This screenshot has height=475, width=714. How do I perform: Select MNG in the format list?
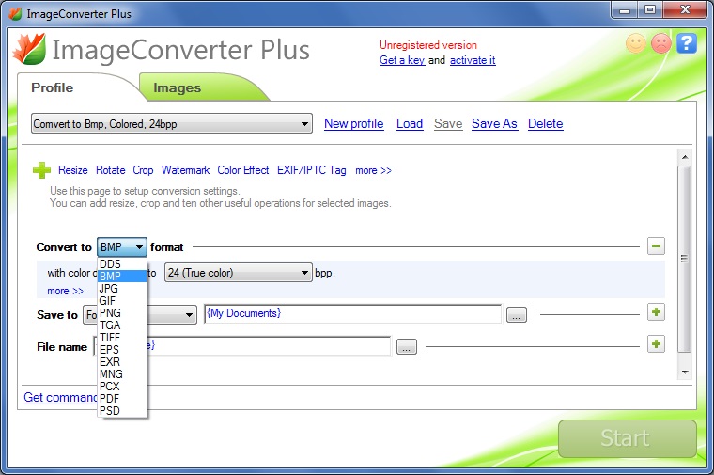pyautogui.click(x=122, y=374)
